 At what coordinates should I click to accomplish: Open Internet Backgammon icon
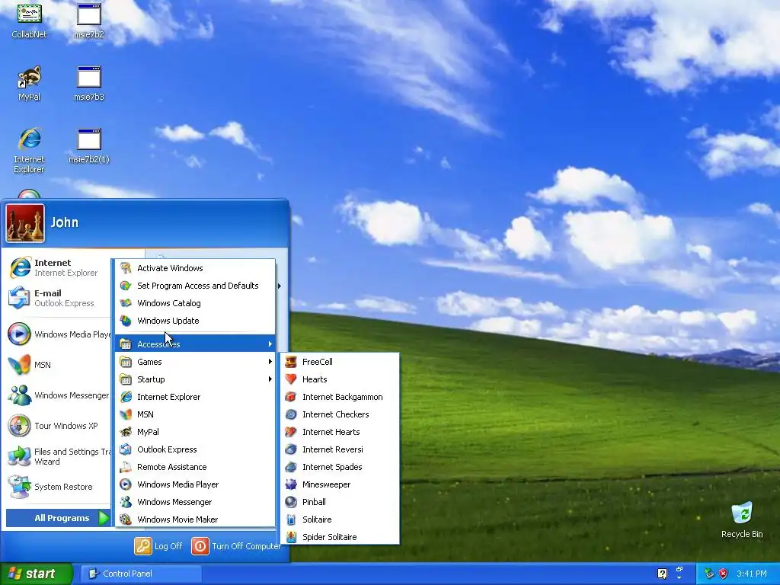(x=291, y=397)
